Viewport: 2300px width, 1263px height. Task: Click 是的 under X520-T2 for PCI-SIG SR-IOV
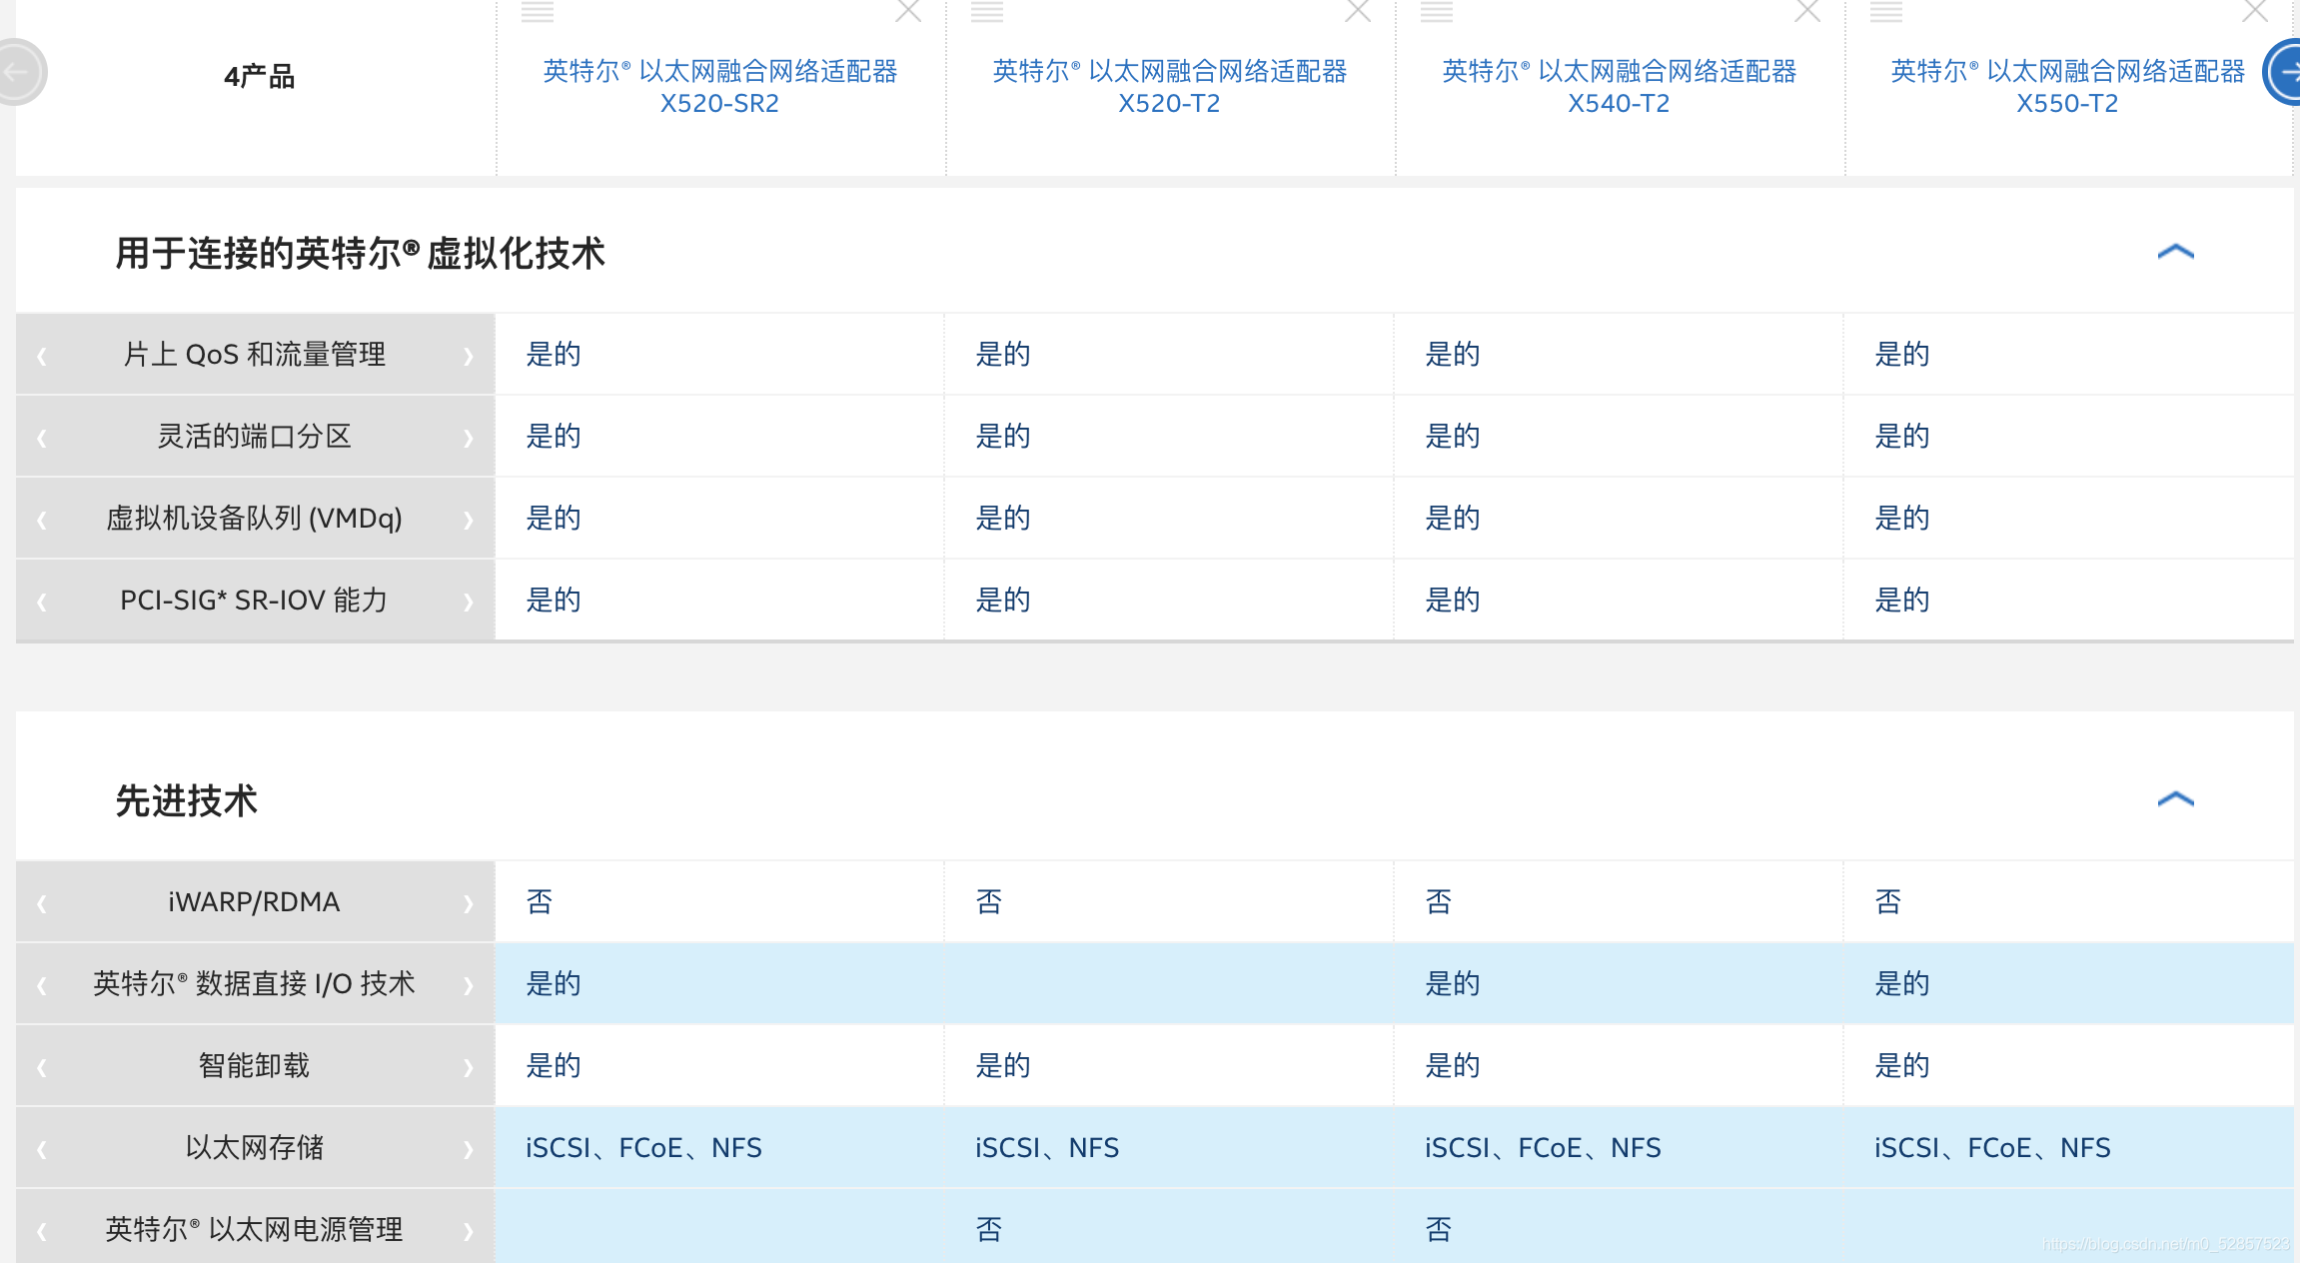click(1003, 600)
